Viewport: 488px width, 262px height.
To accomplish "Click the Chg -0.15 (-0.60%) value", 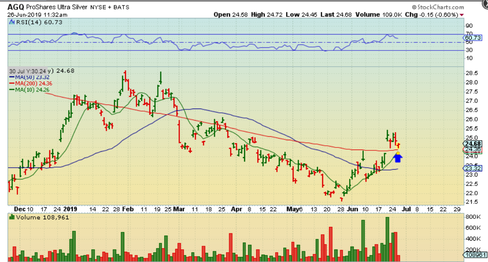I will tap(432, 15).
